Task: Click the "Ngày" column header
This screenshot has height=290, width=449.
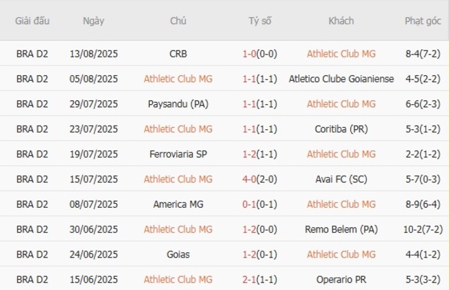Action: 93,21
